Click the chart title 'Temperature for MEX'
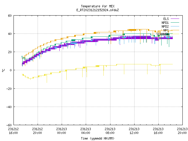188x141 pixels. point(98,6)
